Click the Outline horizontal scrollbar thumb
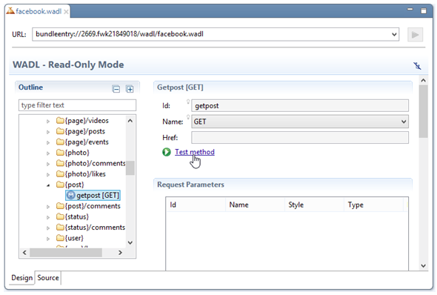437x295 pixels. point(66,253)
